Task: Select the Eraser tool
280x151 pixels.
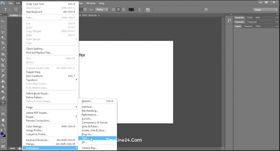Action: click(x=3, y=76)
